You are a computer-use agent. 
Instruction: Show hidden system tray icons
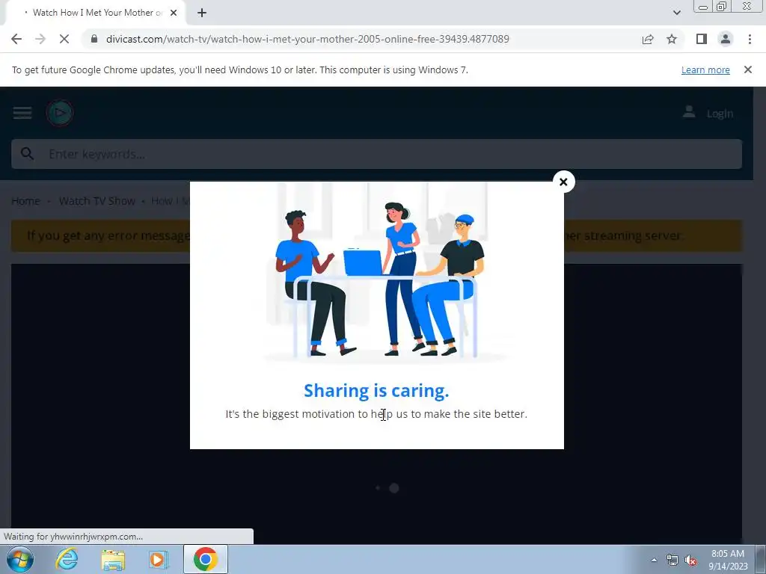click(654, 560)
